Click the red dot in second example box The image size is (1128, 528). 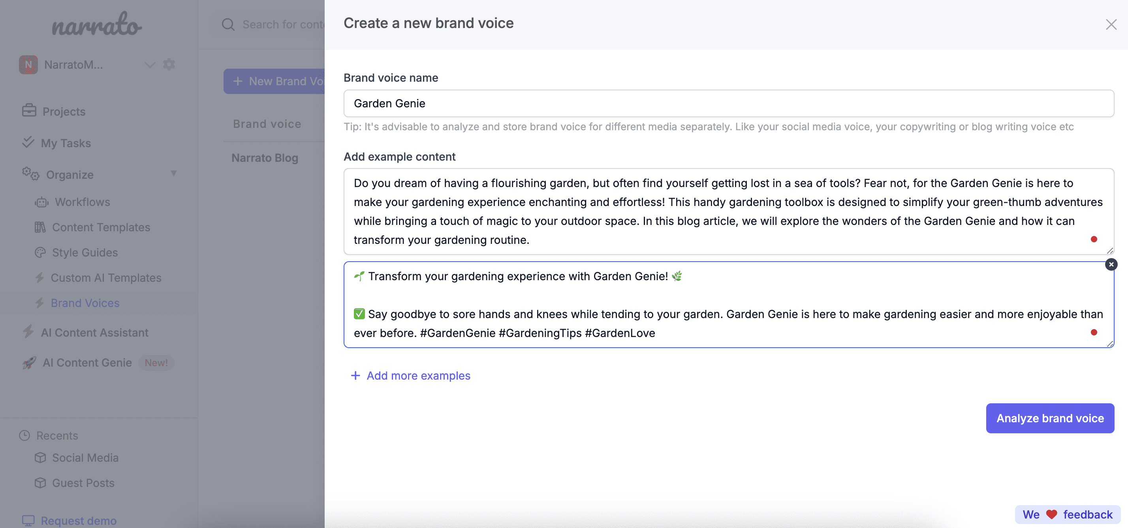(1093, 332)
